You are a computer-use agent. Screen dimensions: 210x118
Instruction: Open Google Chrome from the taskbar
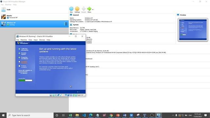[111, 115]
